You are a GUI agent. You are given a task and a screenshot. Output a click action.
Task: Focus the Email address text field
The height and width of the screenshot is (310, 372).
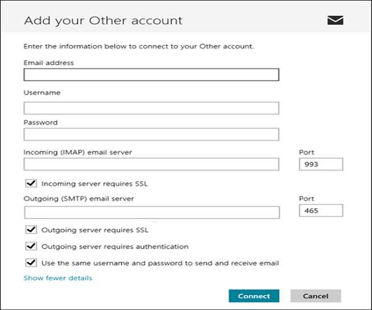(151, 75)
